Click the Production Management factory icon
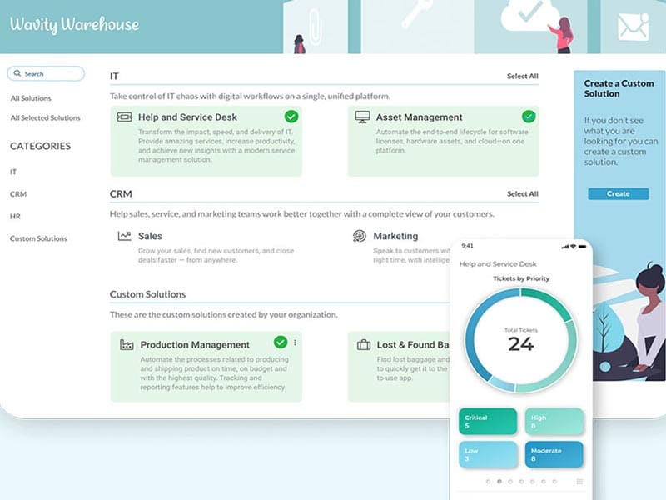This screenshot has height=500, width=666. click(x=127, y=344)
